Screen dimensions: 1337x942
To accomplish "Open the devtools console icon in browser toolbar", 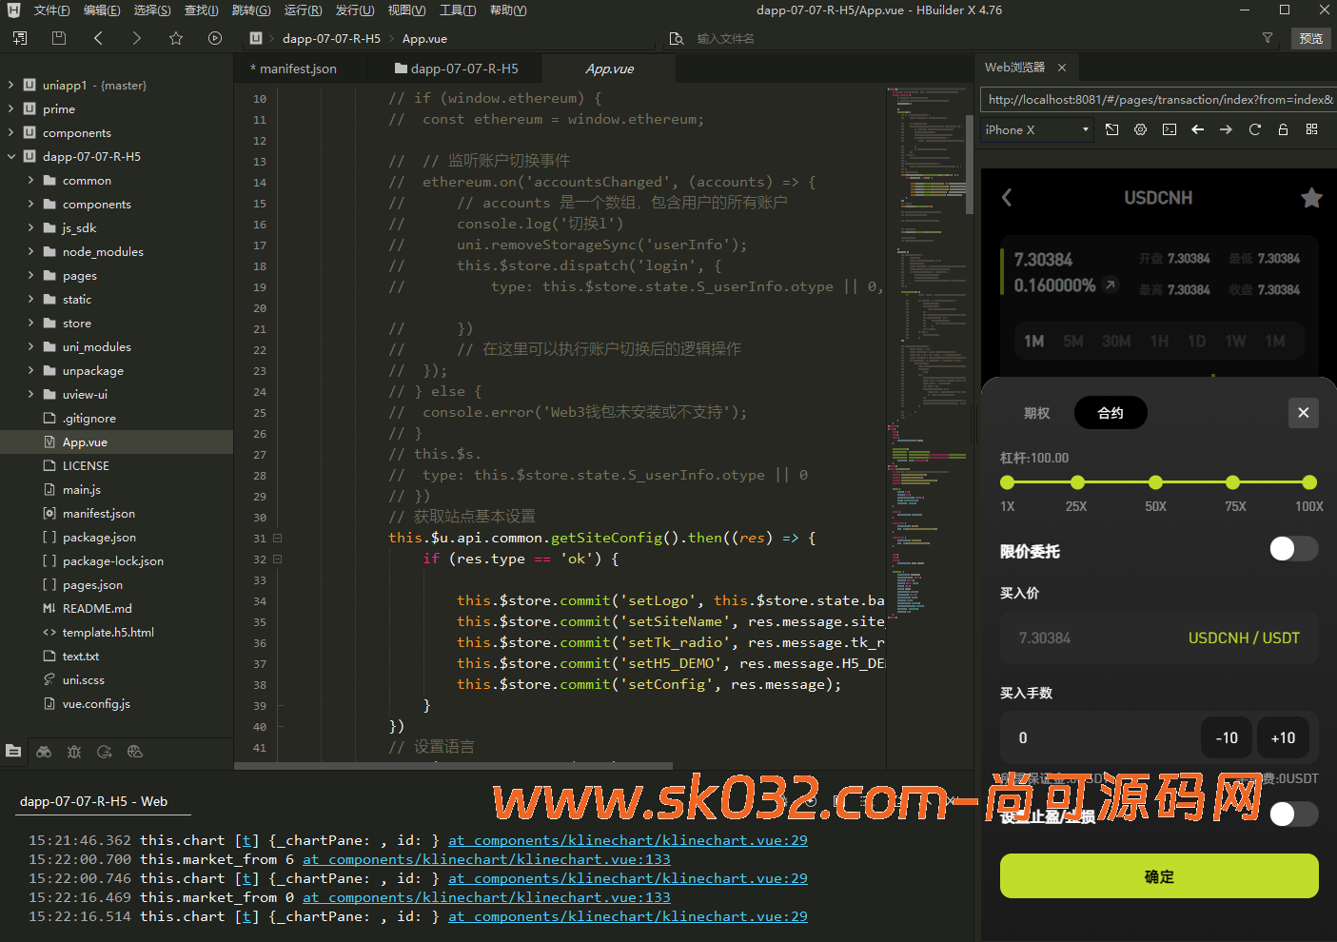I will point(1170,129).
